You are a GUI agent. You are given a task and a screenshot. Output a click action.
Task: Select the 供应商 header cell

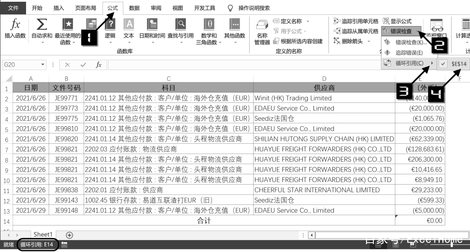click(324, 88)
